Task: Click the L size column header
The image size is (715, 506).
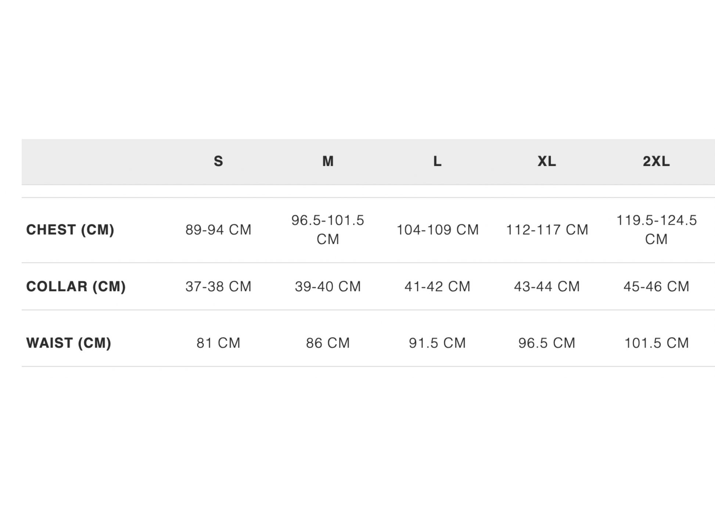Action: click(437, 161)
